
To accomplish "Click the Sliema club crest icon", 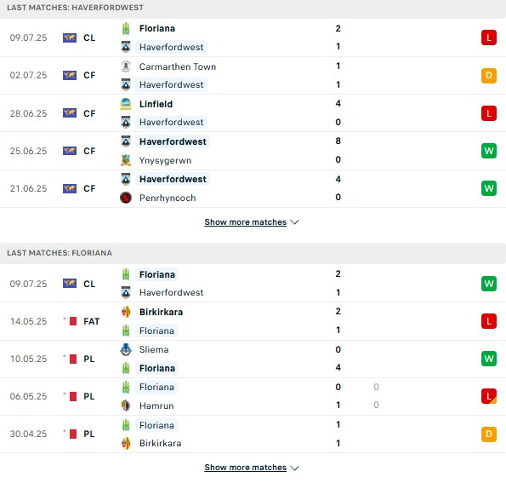I will click(126, 349).
